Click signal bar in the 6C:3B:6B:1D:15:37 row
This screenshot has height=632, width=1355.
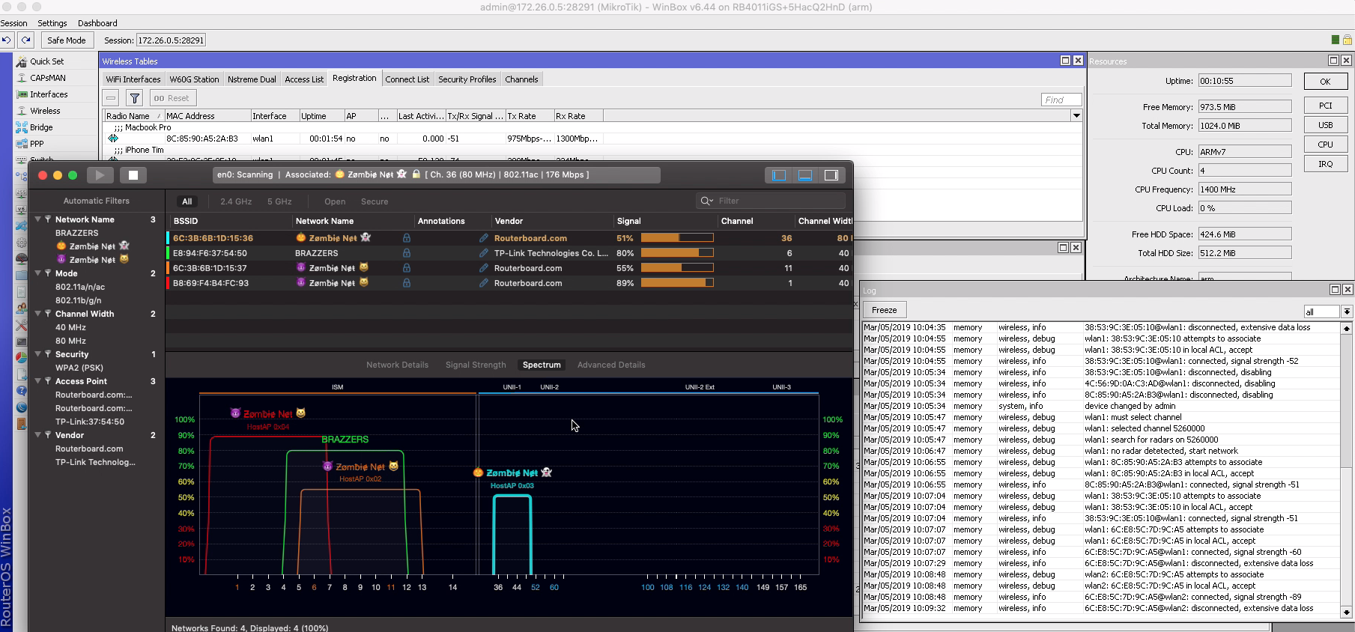pos(677,268)
